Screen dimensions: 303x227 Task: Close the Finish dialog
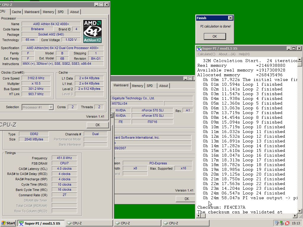pos(230,18)
